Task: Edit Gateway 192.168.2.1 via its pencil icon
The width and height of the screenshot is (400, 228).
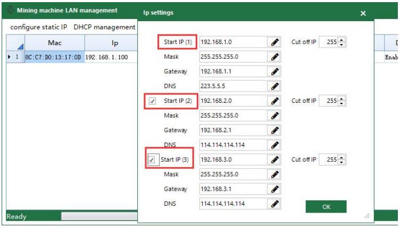Action: click(x=275, y=130)
